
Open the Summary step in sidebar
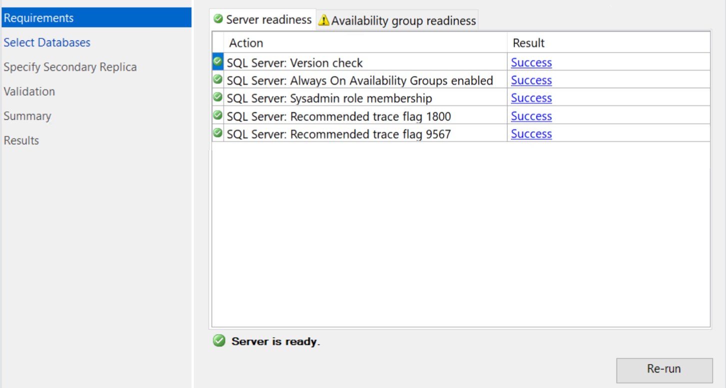pyautogui.click(x=27, y=116)
